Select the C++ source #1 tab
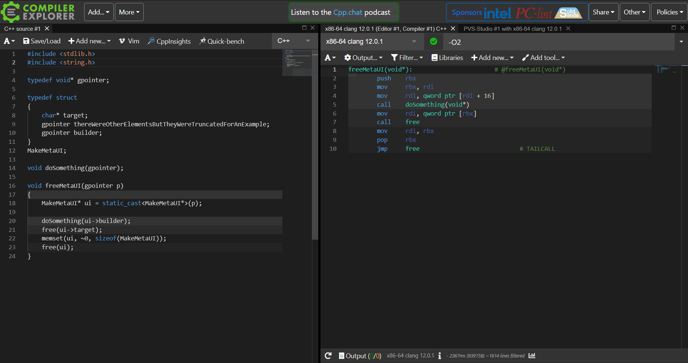Viewport: 688px width, 363px height. click(x=22, y=29)
